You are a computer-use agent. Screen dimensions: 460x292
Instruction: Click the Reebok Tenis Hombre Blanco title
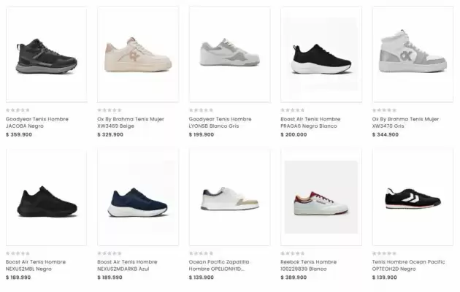310,265
